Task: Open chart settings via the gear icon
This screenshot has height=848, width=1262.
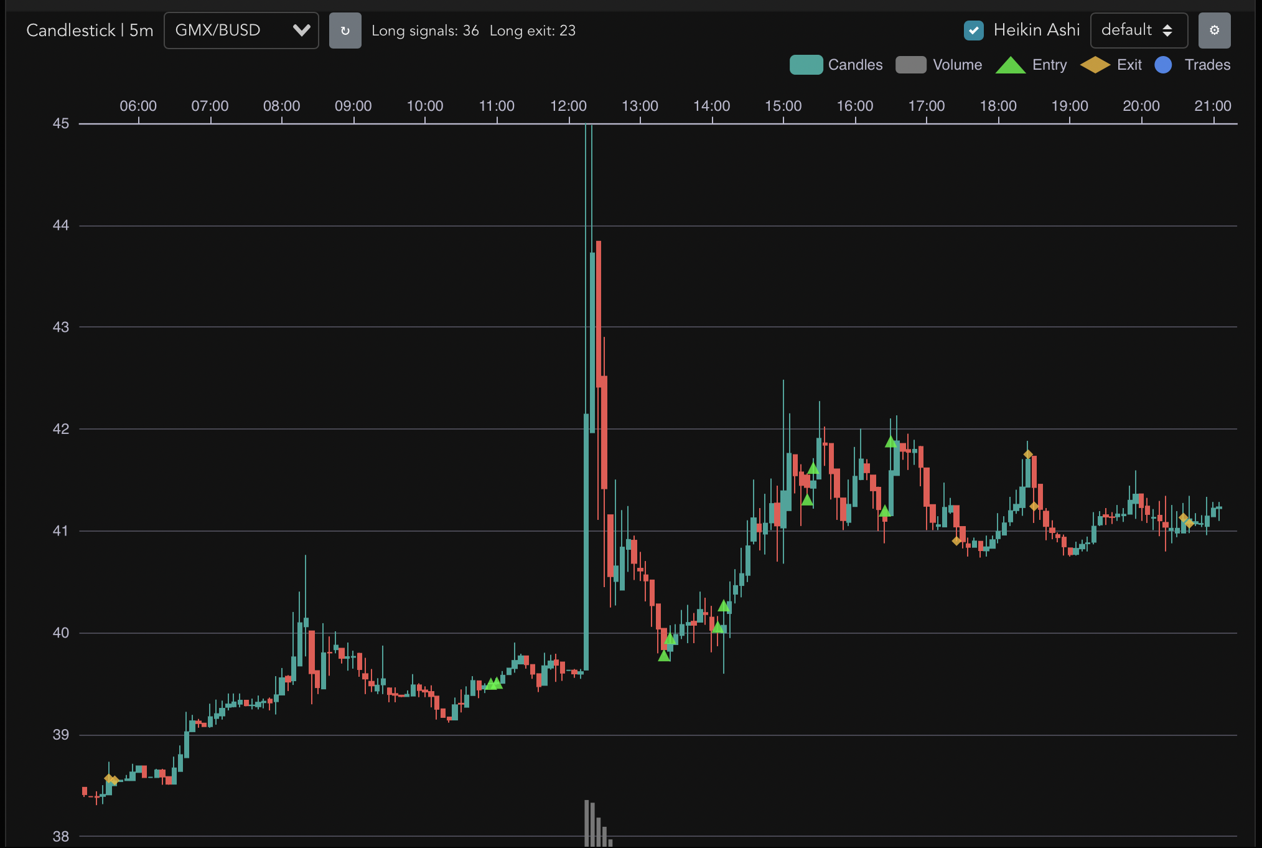Action: [1214, 30]
